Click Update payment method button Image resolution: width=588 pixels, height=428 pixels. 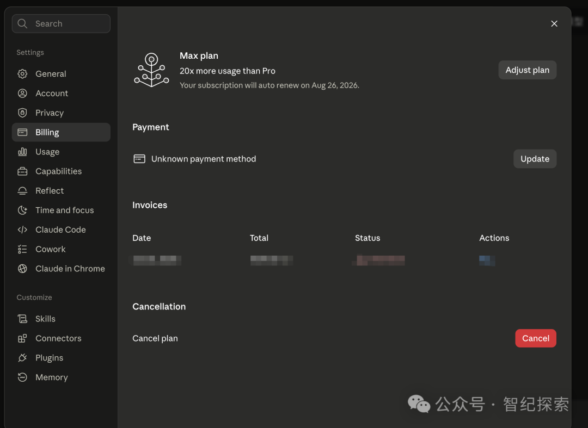coord(535,159)
